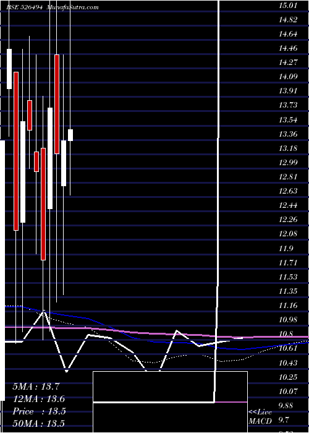This screenshot has width=309, height=433.
Task: Click the 14.82 price axis value
Action: [x=288, y=20]
